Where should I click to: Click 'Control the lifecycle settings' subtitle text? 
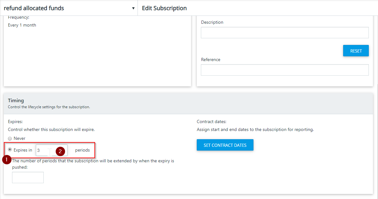49,107
